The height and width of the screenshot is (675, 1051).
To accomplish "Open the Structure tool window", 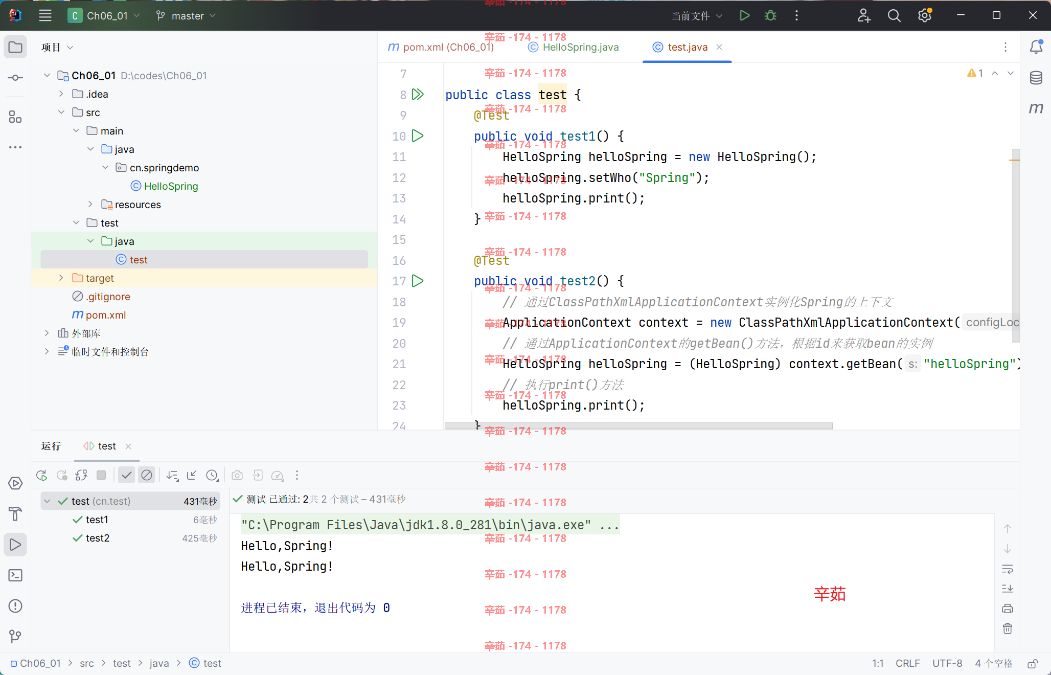I will [15, 117].
